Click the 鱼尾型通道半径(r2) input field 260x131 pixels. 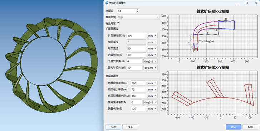click(138, 96)
